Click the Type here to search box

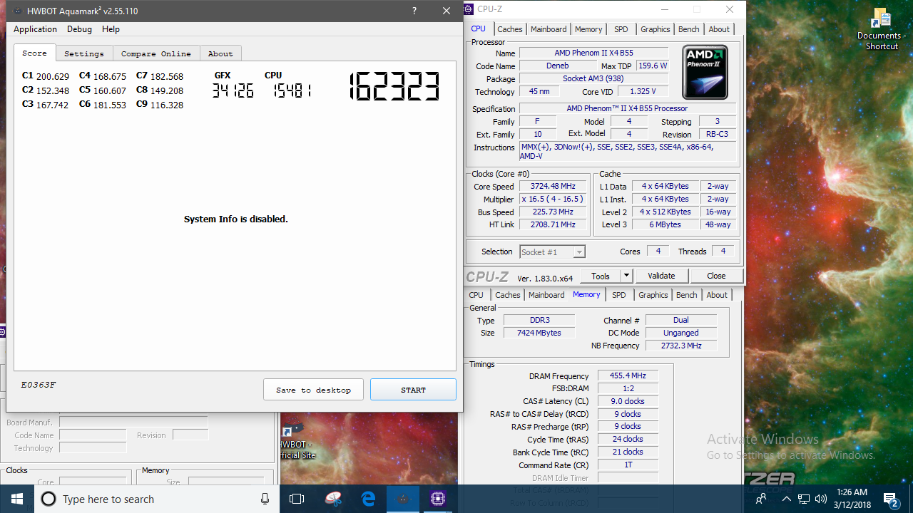pos(157,499)
